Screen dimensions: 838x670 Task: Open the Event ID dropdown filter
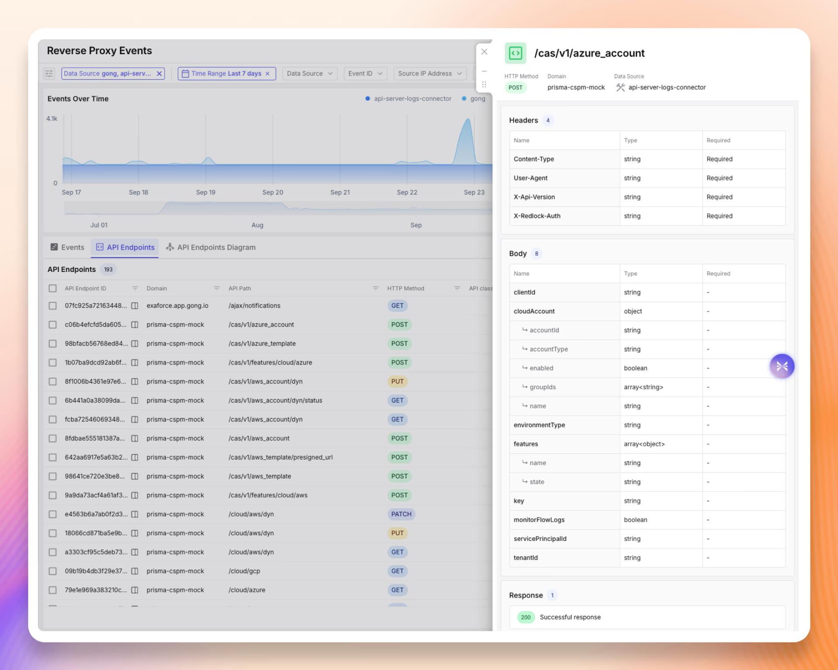pyautogui.click(x=365, y=74)
